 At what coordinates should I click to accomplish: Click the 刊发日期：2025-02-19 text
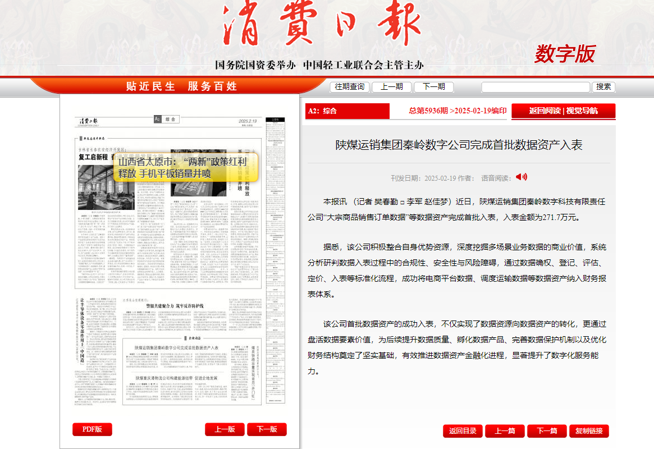point(423,178)
